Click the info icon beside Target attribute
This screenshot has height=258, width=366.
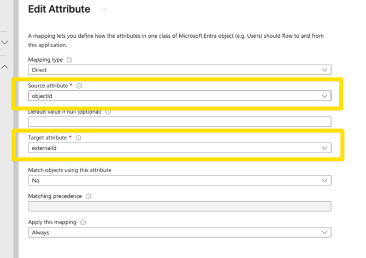point(78,138)
